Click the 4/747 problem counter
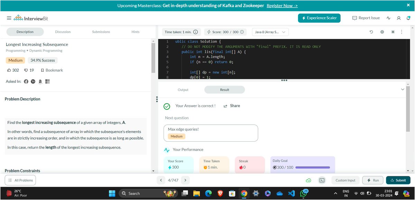 coord(173,180)
